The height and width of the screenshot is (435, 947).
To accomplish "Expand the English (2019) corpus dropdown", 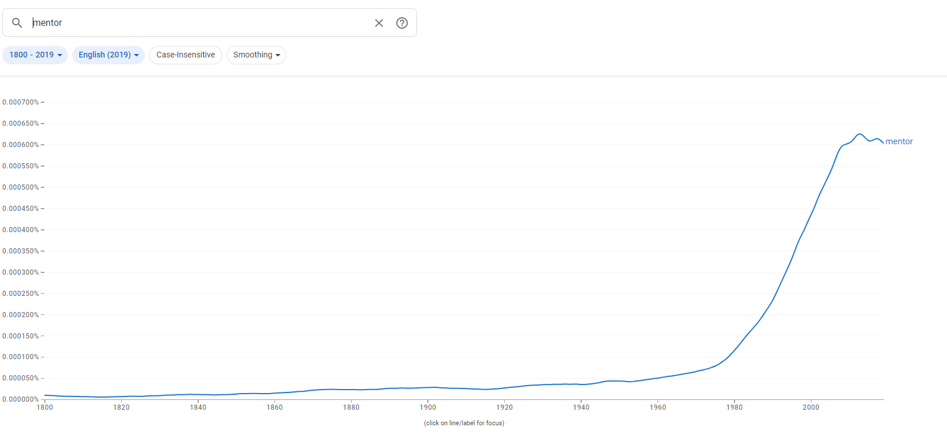I will (108, 55).
